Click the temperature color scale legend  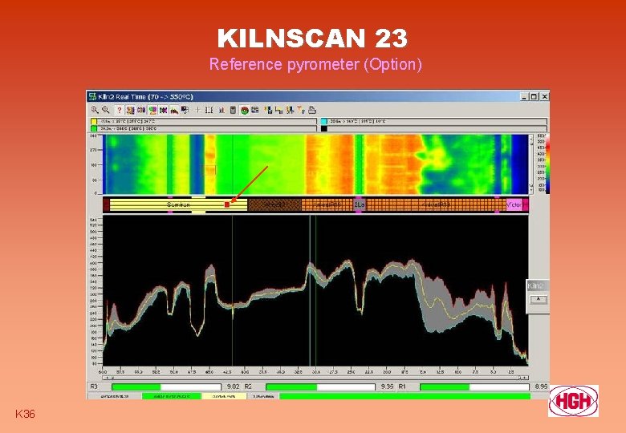click(x=547, y=164)
